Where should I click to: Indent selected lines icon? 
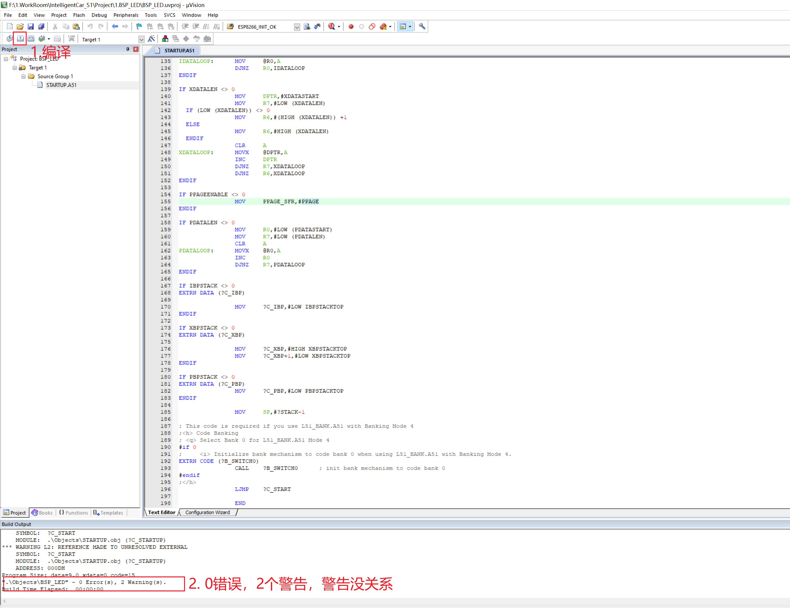point(185,26)
